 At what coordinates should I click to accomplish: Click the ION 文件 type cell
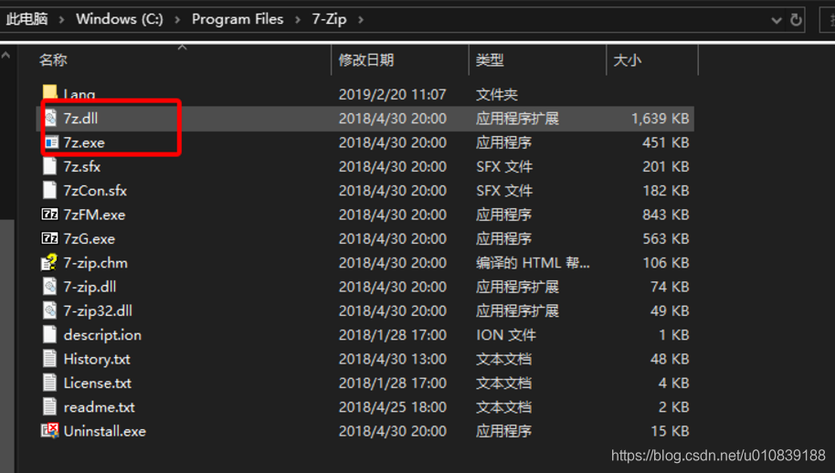506,335
